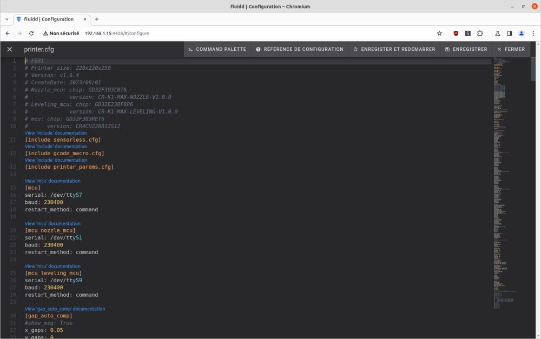Open Référence de configuration

(x=300, y=49)
